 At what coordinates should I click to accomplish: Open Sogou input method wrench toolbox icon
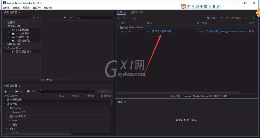click(x=218, y=6)
